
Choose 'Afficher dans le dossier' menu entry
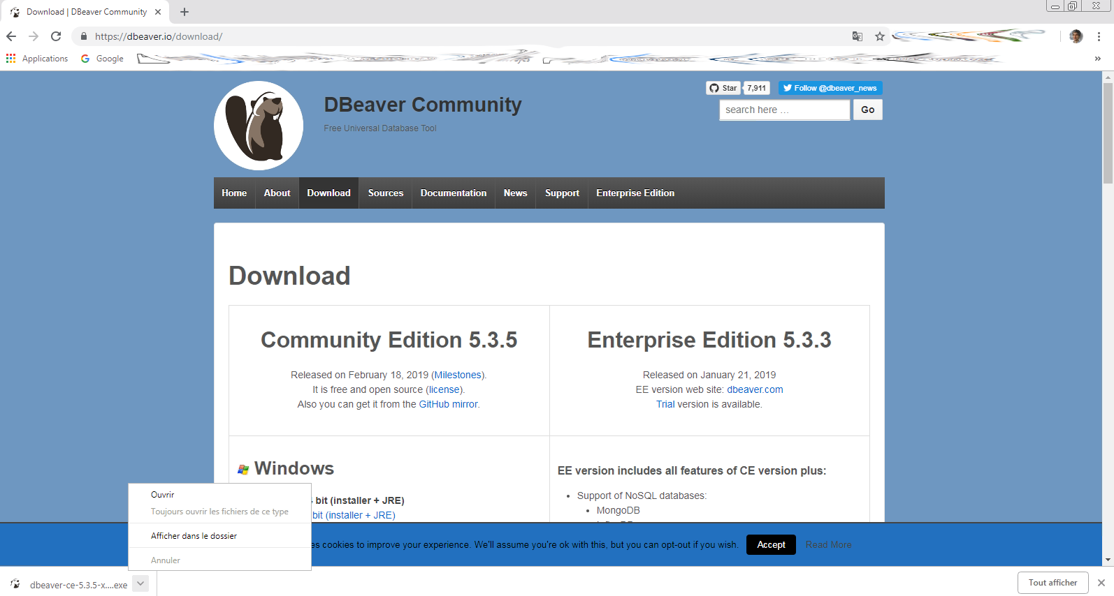(x=194, y=536)
